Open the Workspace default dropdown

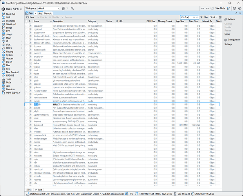pyautogui.click(x=49, y=8)
